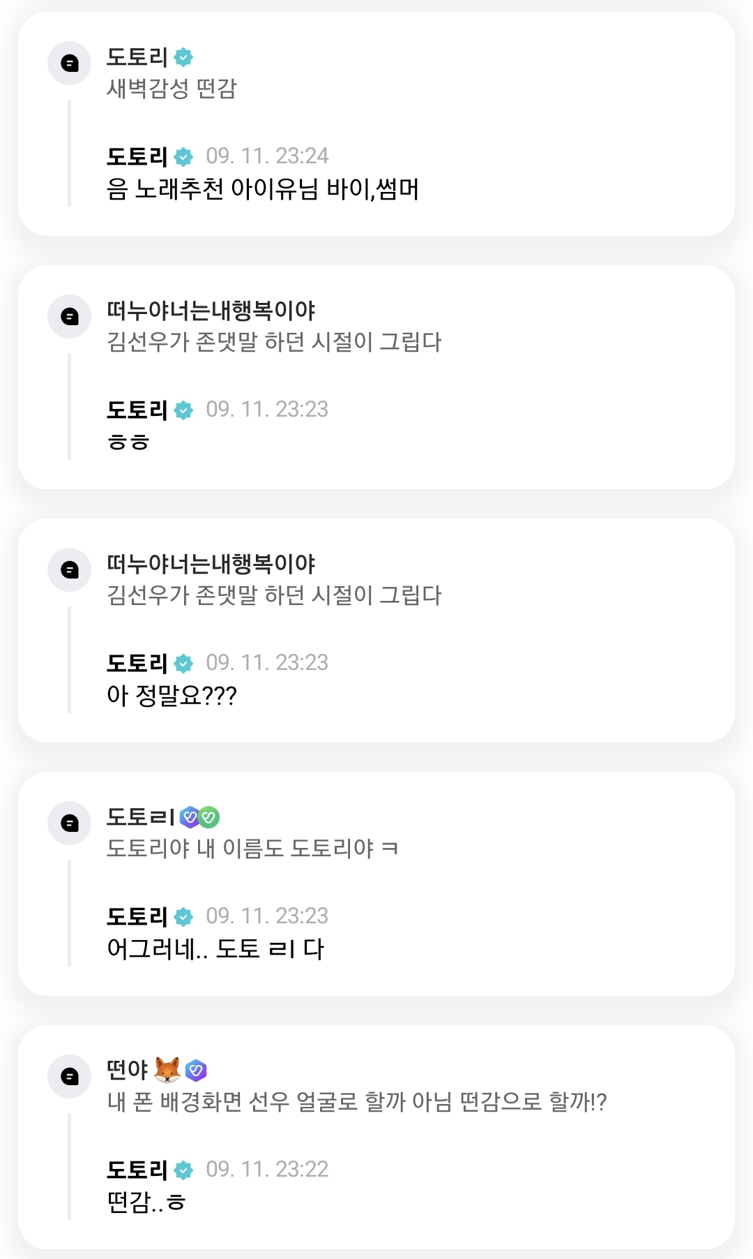
Task: Tap the avatar icon next to 떤야's comment
Action: click(x=70, y=1076)
